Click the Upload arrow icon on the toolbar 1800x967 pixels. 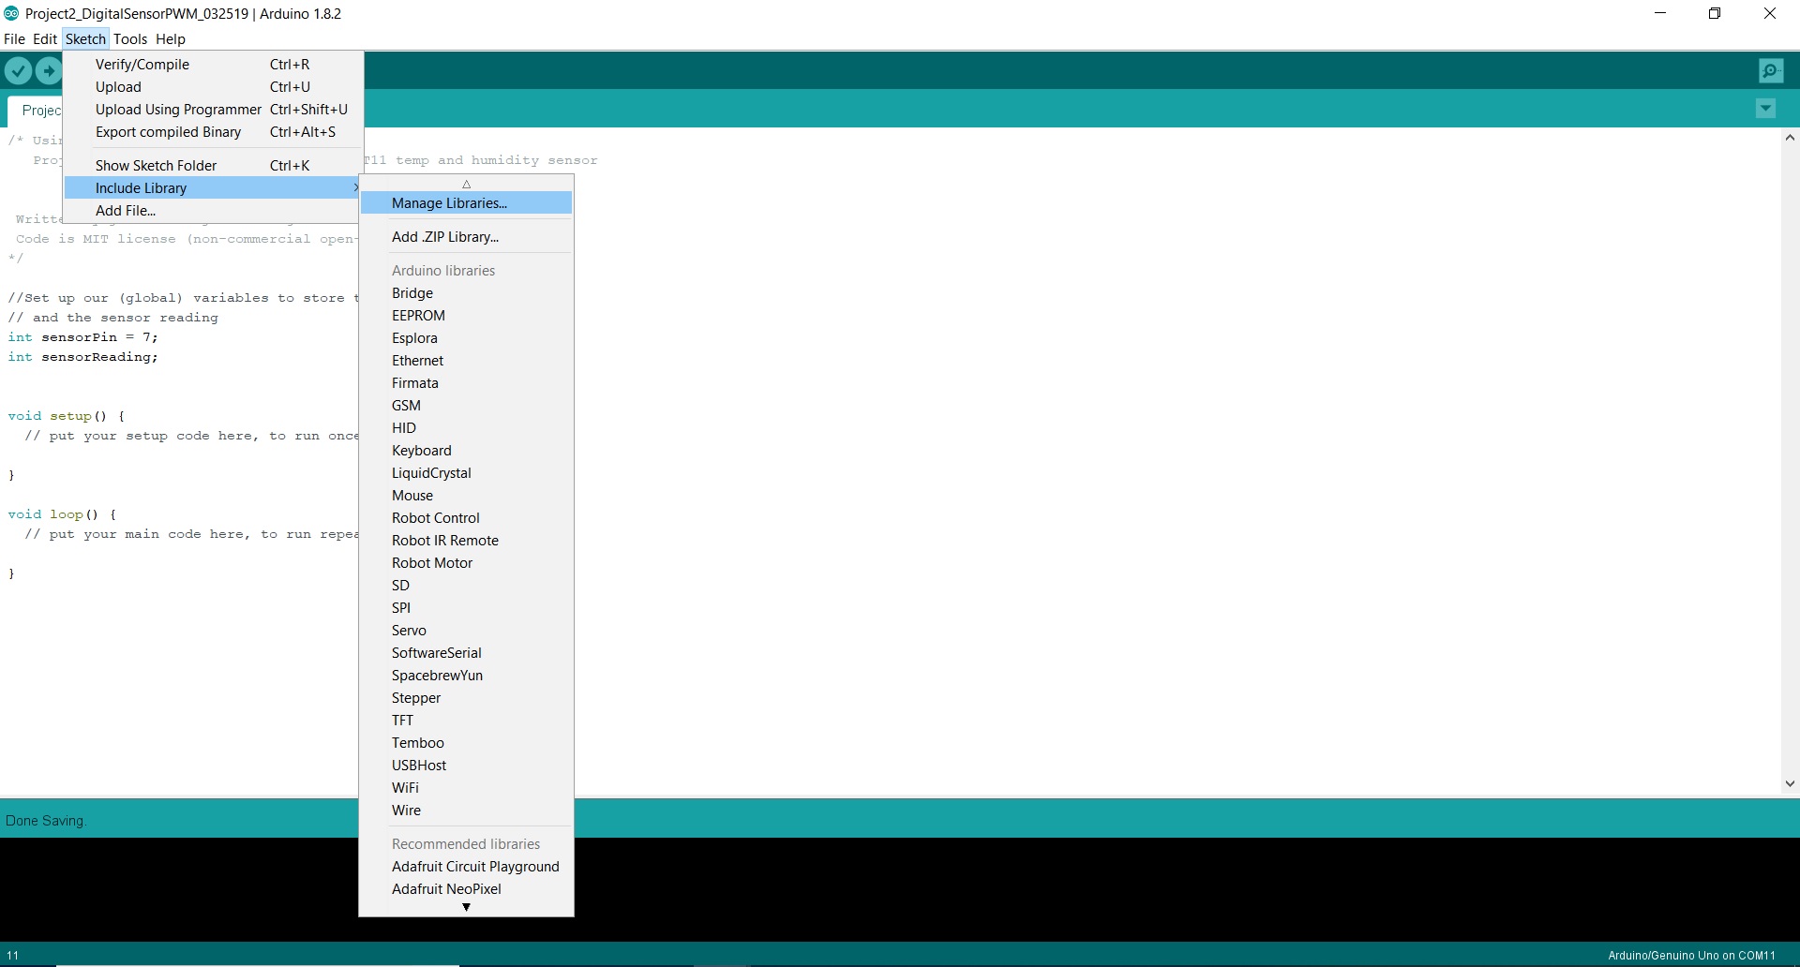point(47,70)
